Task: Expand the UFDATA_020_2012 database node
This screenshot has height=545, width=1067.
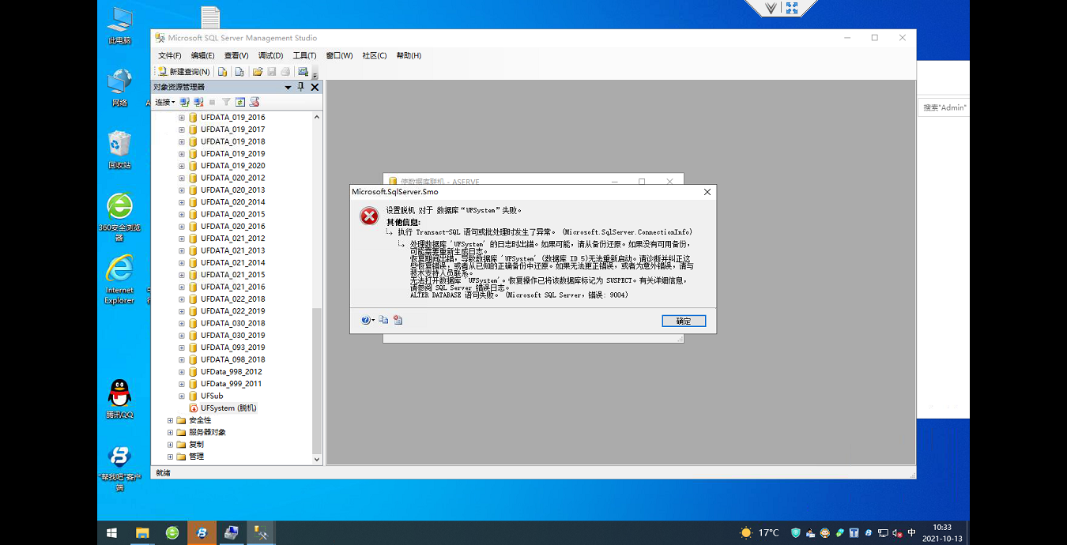Action: tap(182, 178)
